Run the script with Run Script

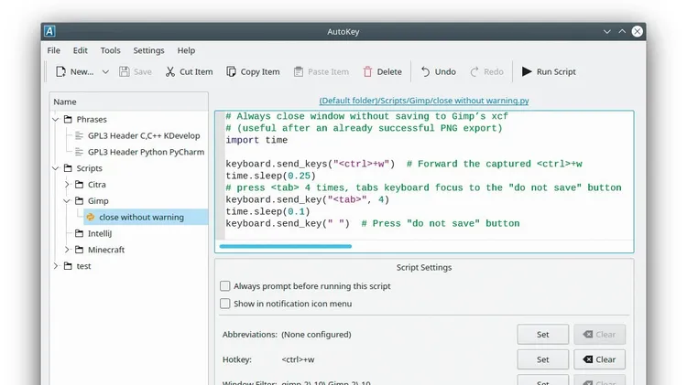tap(549, 71)
